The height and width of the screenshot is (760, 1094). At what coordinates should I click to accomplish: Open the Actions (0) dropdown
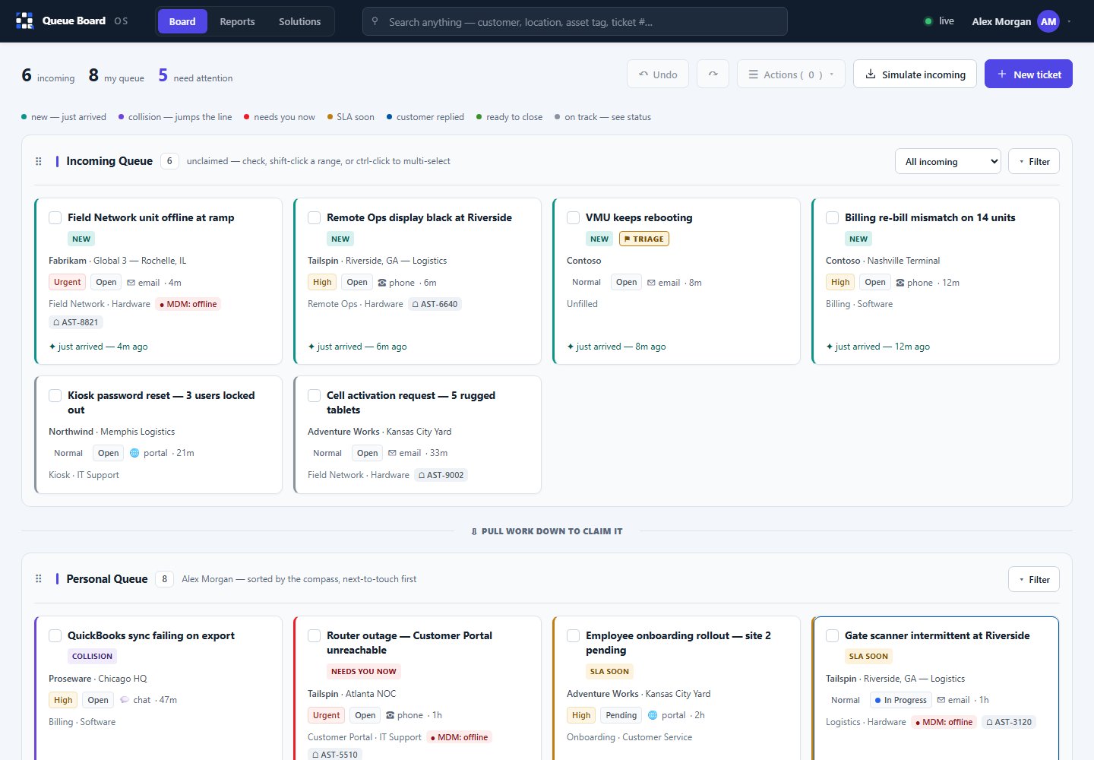click(x=791, y=74)
